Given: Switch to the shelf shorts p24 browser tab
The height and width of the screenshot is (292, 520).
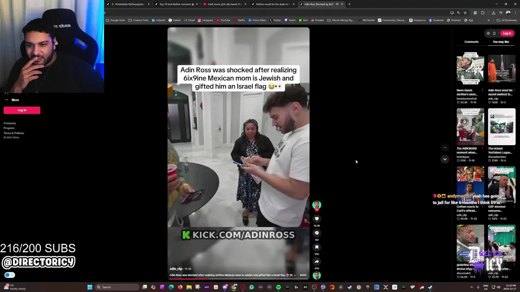Looking at the screenshot, I should 225,4.
